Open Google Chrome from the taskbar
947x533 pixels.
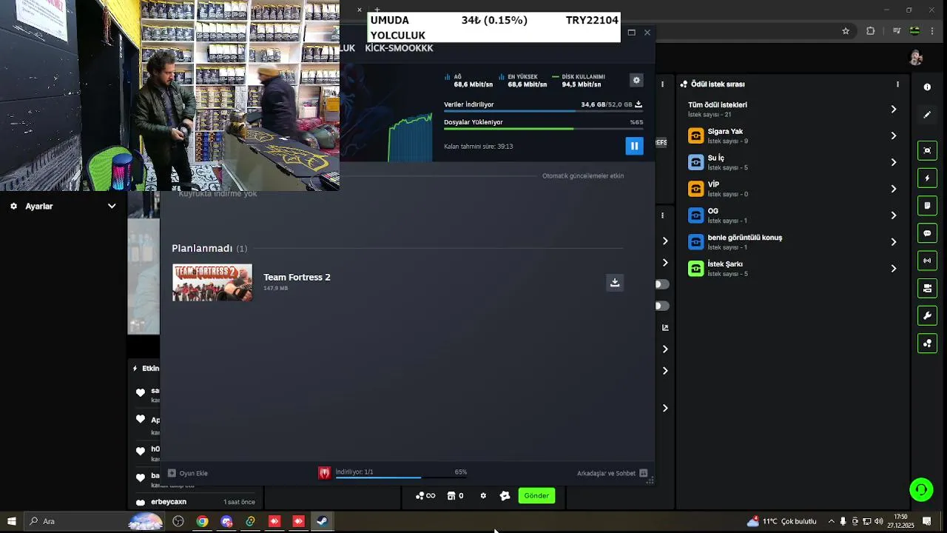(x=202, y=521)
